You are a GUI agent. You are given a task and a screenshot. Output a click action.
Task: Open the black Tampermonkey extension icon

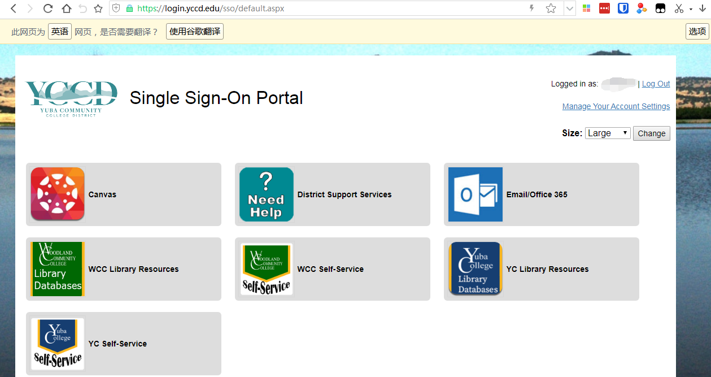(660, 8)
